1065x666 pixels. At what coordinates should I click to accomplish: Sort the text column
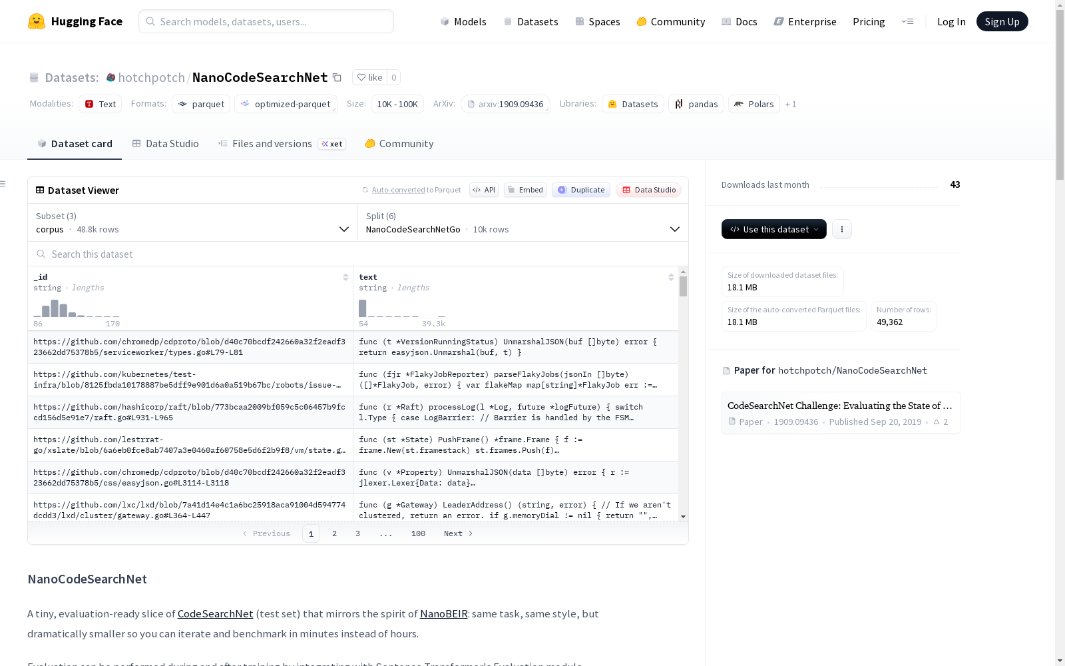tap(671, 277)
